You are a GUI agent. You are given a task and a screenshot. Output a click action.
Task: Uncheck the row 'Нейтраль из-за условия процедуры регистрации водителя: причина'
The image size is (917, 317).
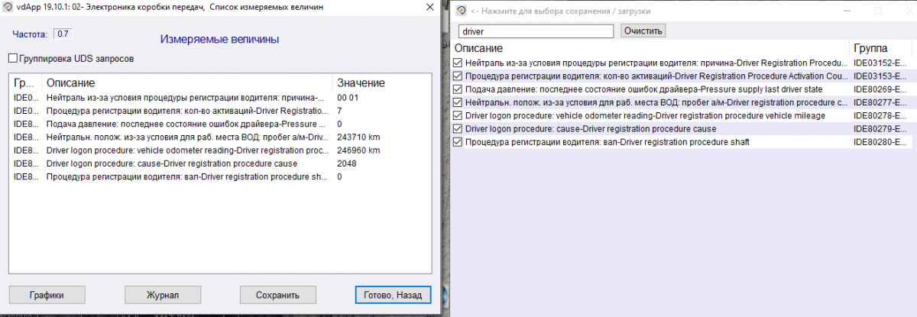point(458,63)
